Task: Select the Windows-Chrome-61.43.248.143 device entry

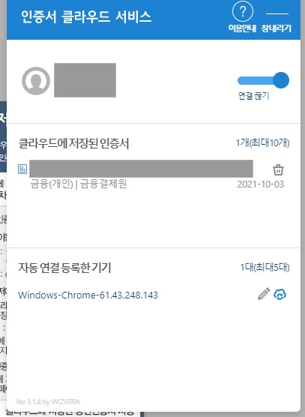Action: tap(88, 295)
